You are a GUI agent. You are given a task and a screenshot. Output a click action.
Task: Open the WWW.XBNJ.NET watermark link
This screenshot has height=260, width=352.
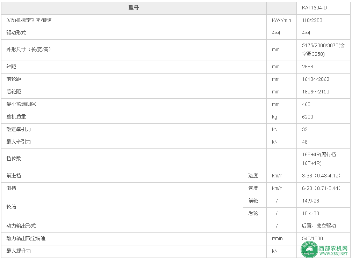point(333,254)
